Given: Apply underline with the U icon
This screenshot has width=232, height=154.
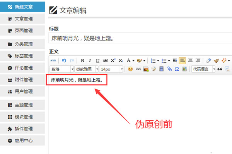Looking at the screenshot, I should click(x=97, y=61).
